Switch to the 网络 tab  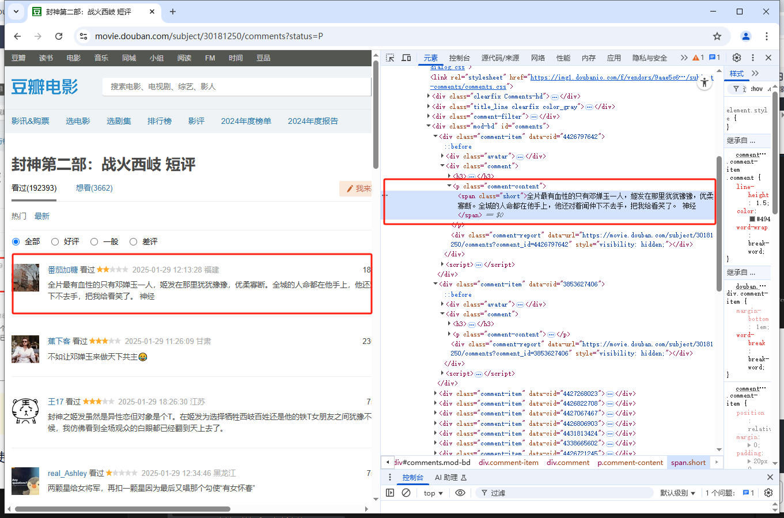pyautogui.click(x=538, y=58)
